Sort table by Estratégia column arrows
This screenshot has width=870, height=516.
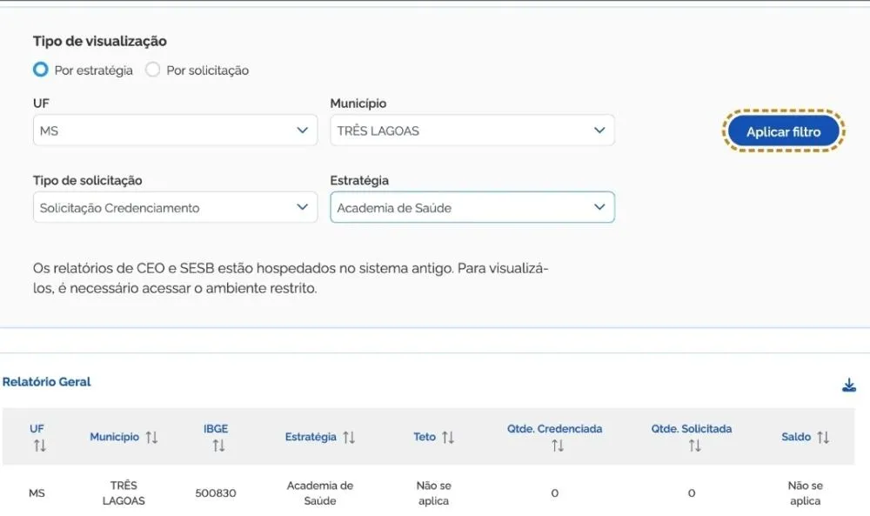click(x=349, y=438)
